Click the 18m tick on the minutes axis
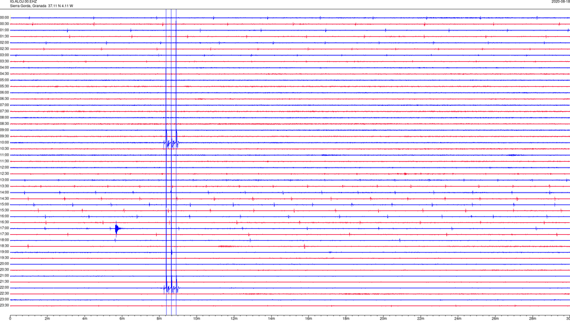 pos(346,319)
